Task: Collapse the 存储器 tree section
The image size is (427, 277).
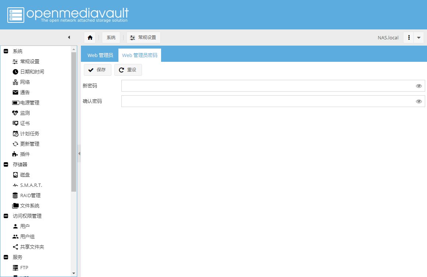Action: [6, 164]
